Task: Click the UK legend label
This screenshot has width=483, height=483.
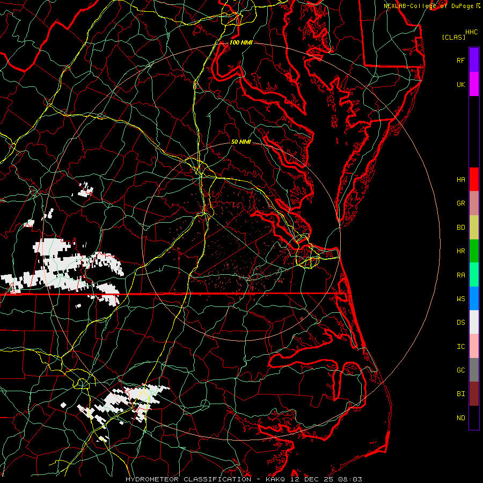Action: click(x=460, y=84)
